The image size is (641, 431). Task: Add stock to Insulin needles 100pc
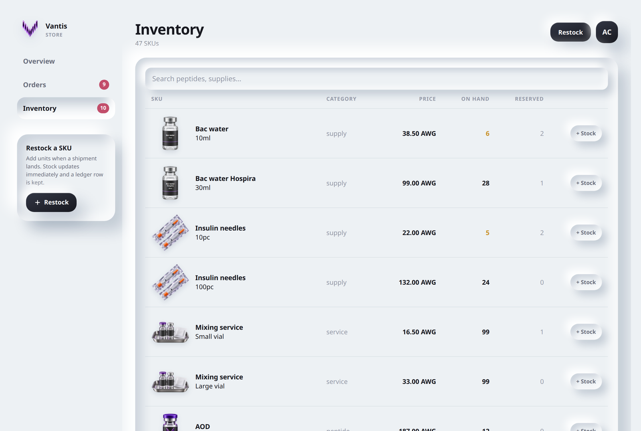coord(586,282)
